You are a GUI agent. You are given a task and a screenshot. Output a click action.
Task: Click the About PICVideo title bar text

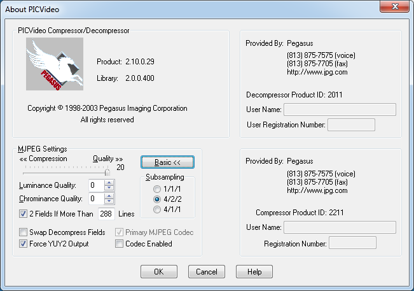click(32, 10)
